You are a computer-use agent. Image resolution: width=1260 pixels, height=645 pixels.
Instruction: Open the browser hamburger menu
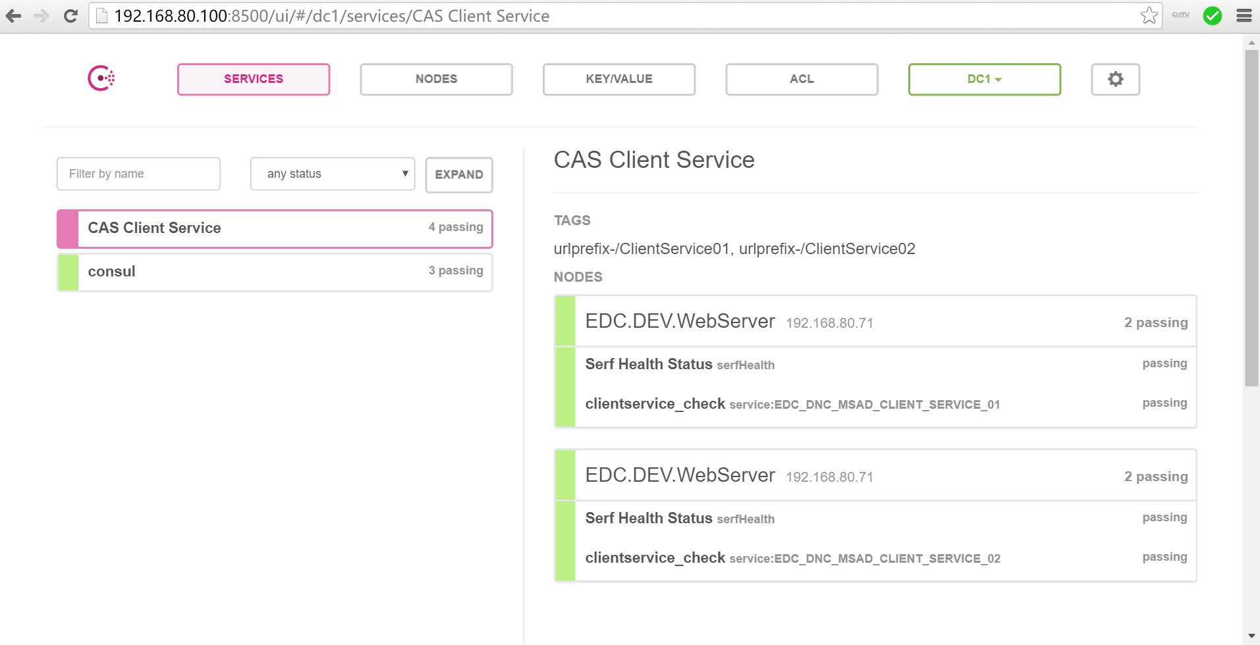1244,16
